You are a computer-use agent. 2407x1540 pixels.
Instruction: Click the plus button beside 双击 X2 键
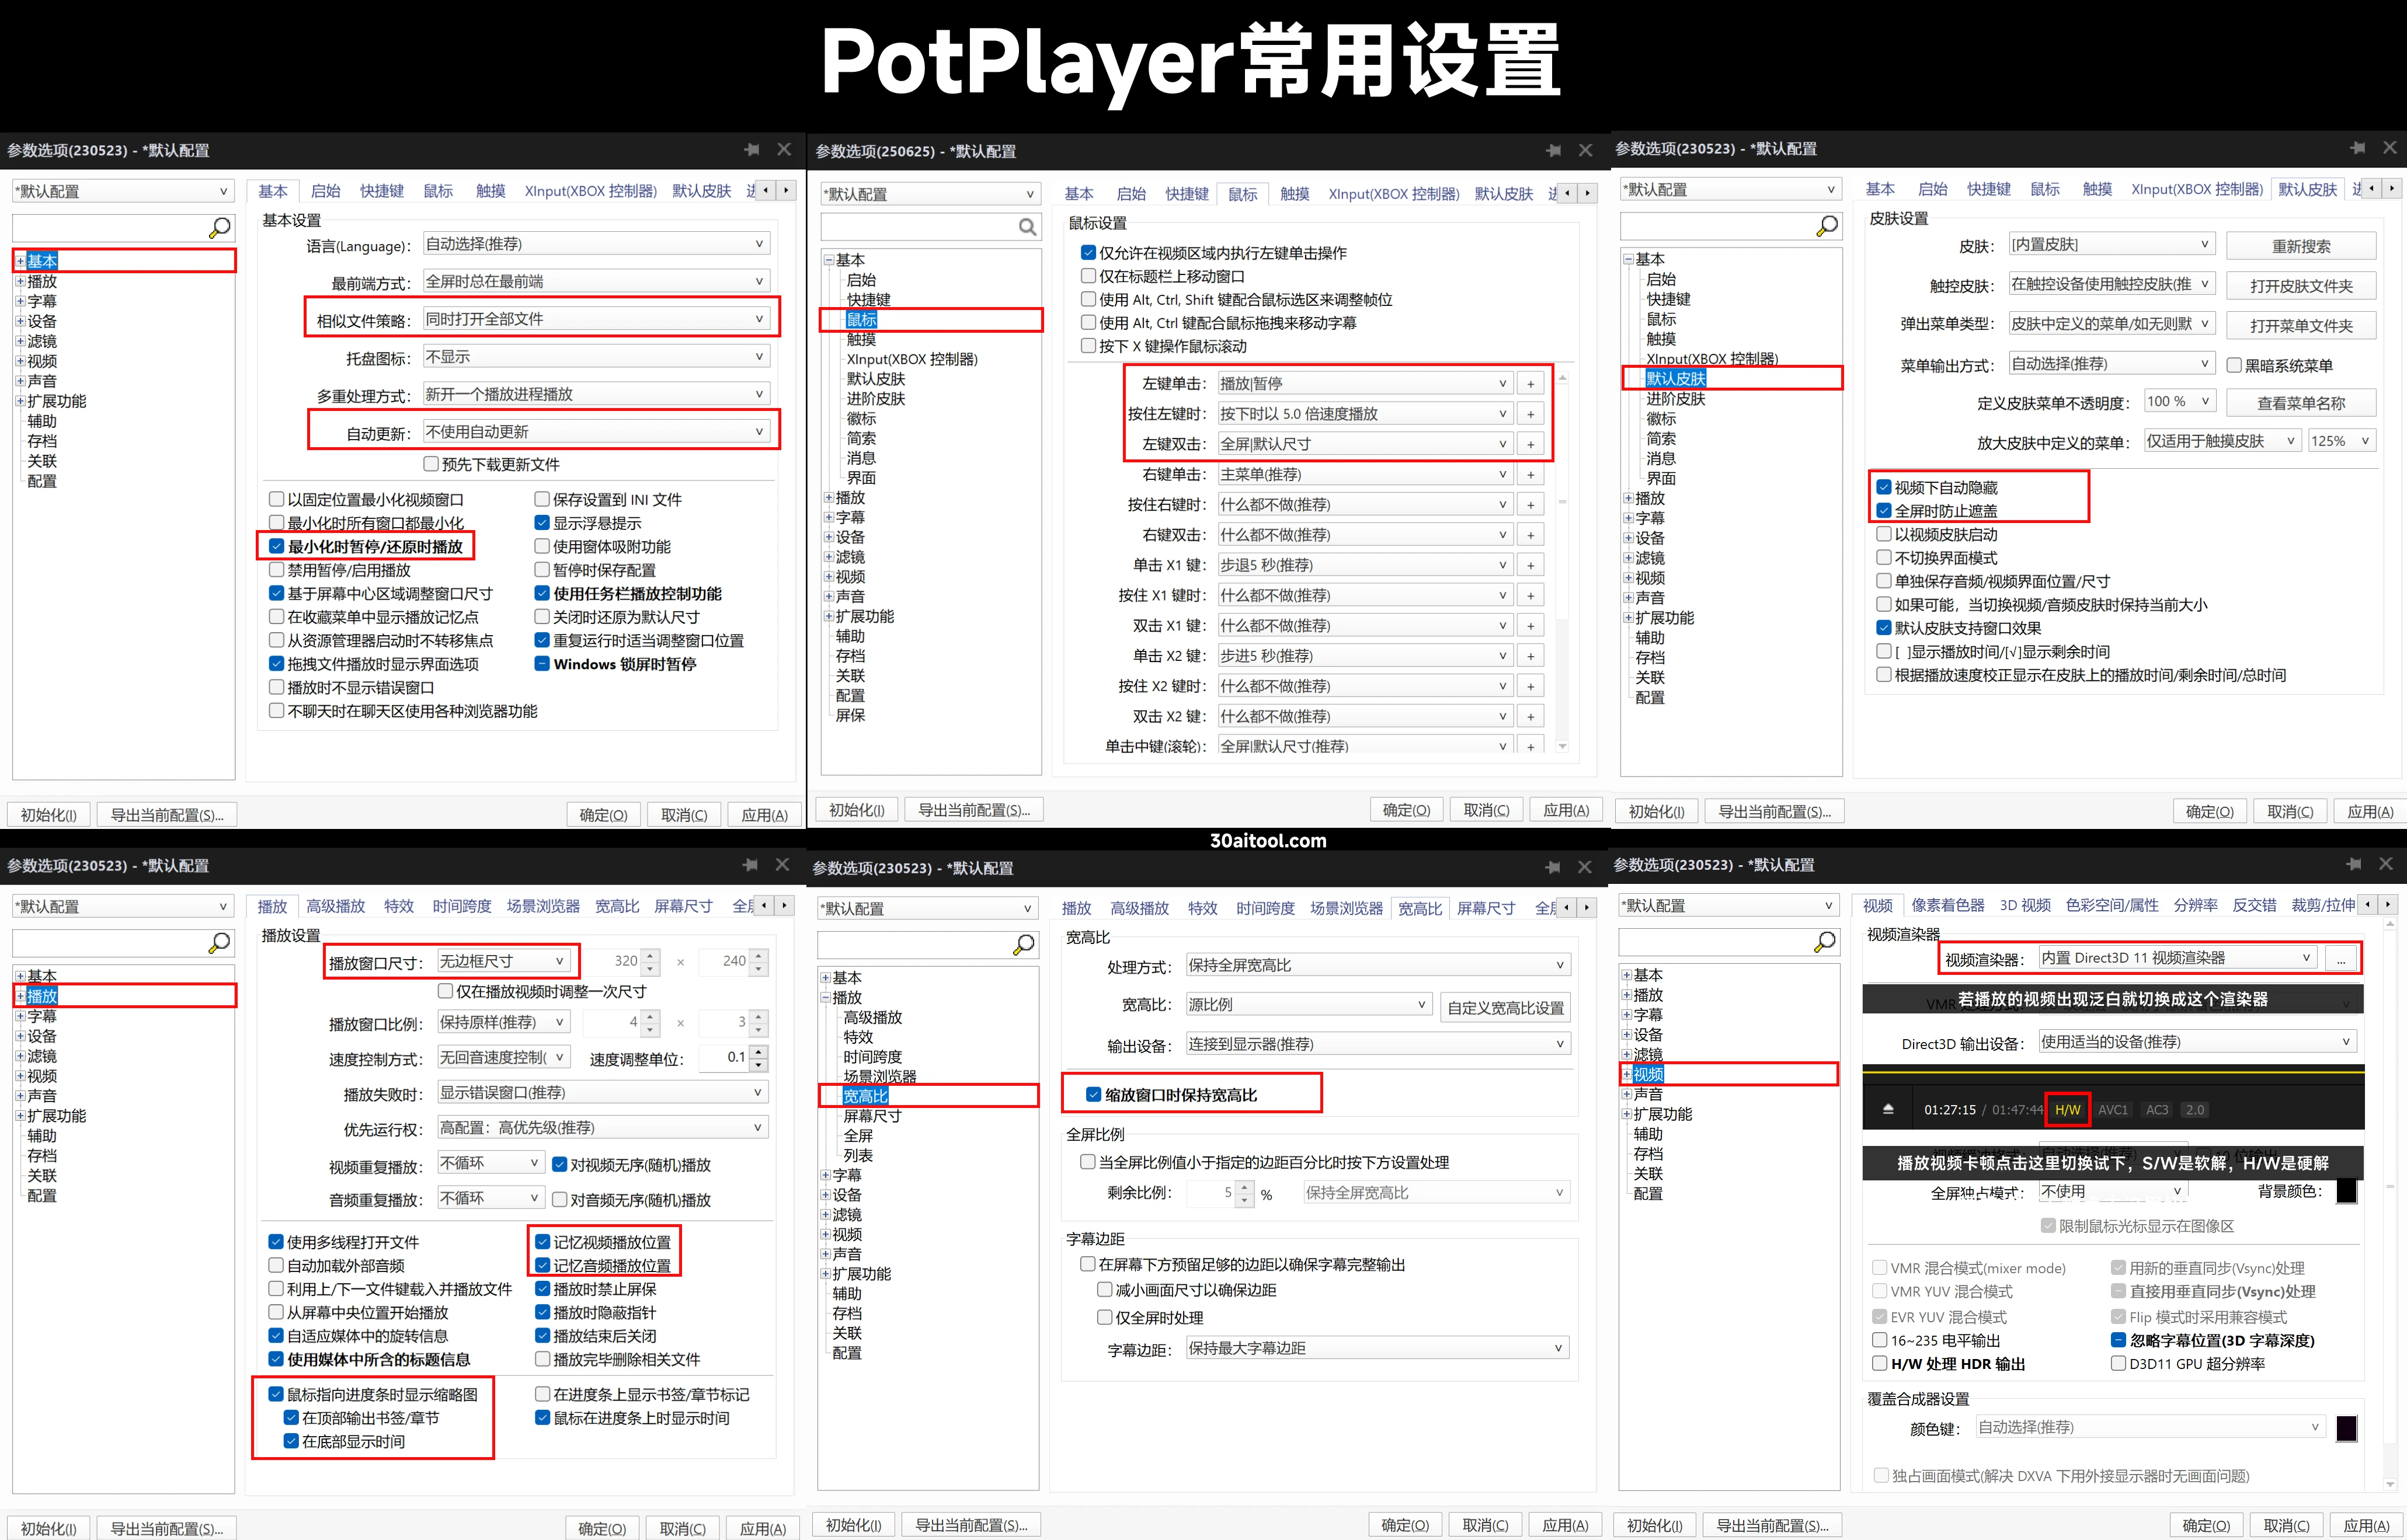(x=1530, y=716)
